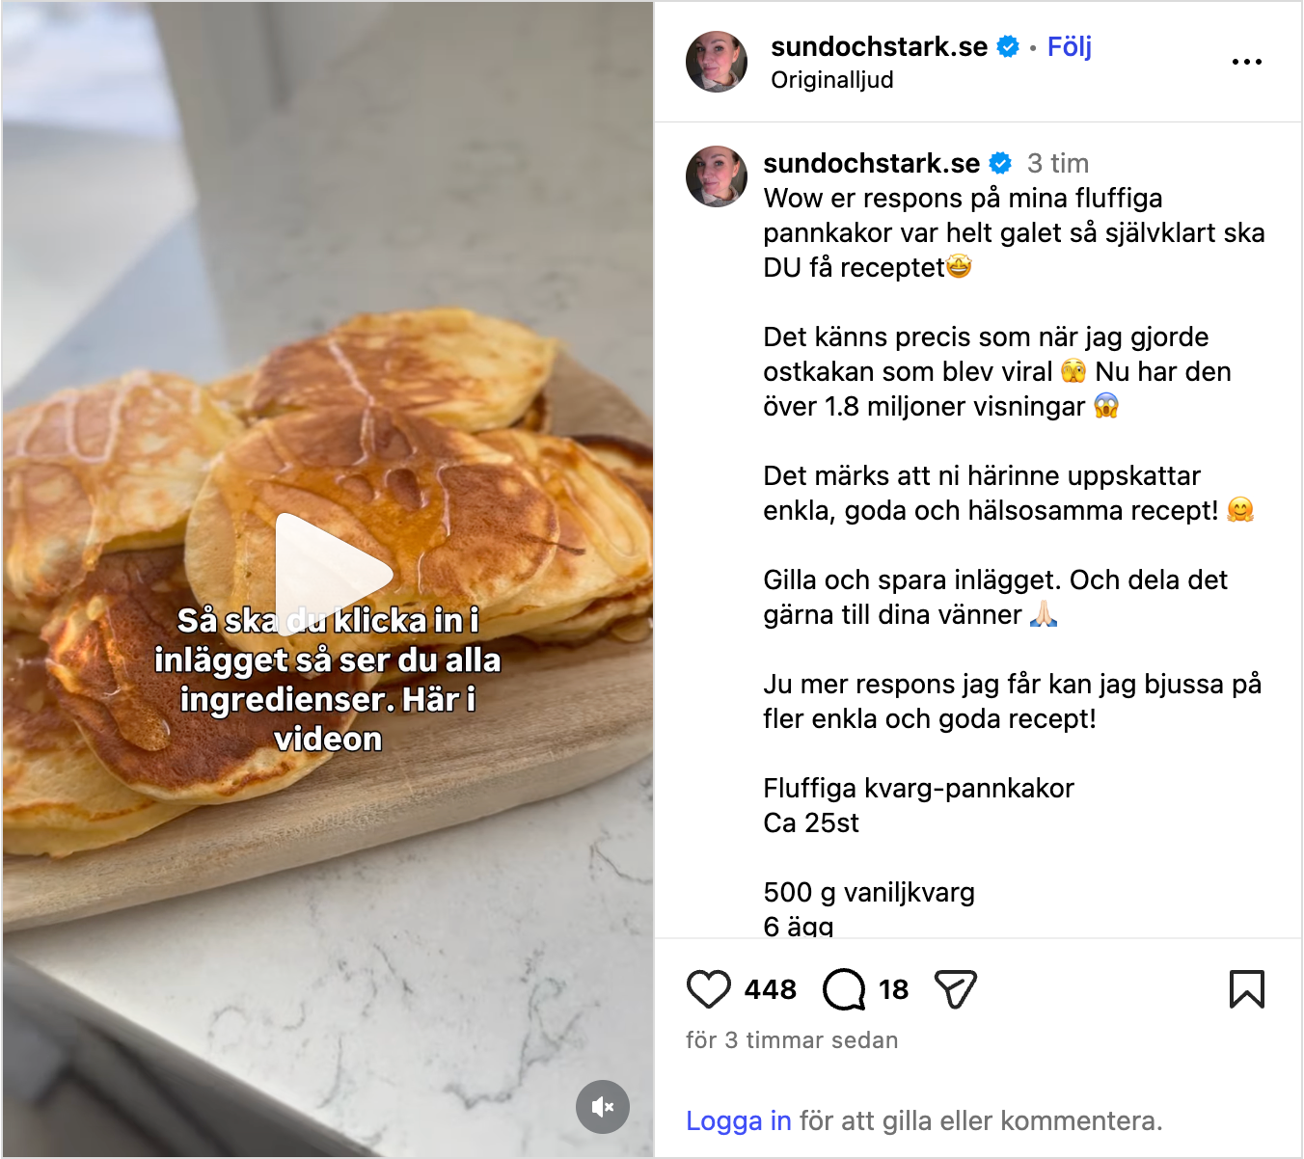
Task: Open sundochstark.se username in the header
Action: (879, 46)
